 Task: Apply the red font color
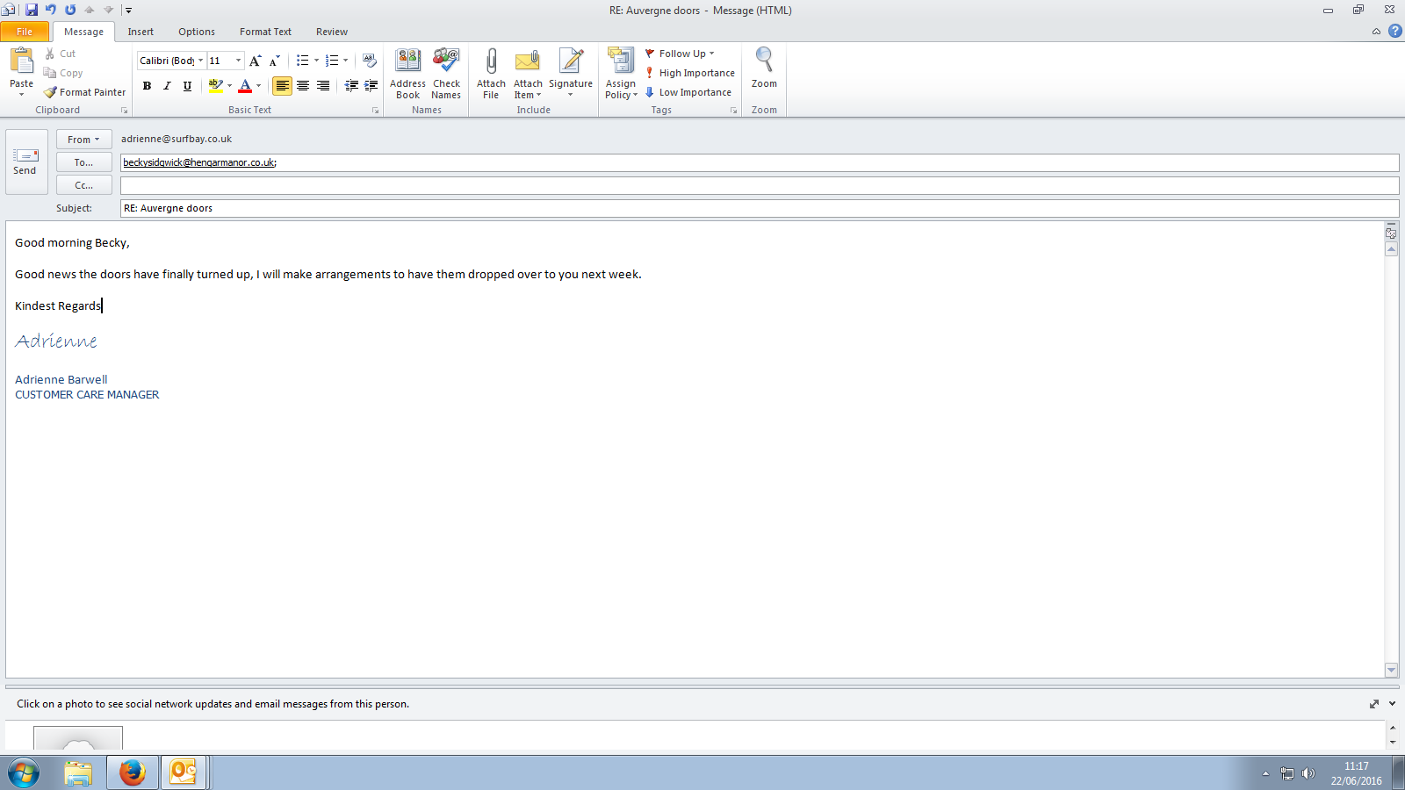tap(245, 85)
